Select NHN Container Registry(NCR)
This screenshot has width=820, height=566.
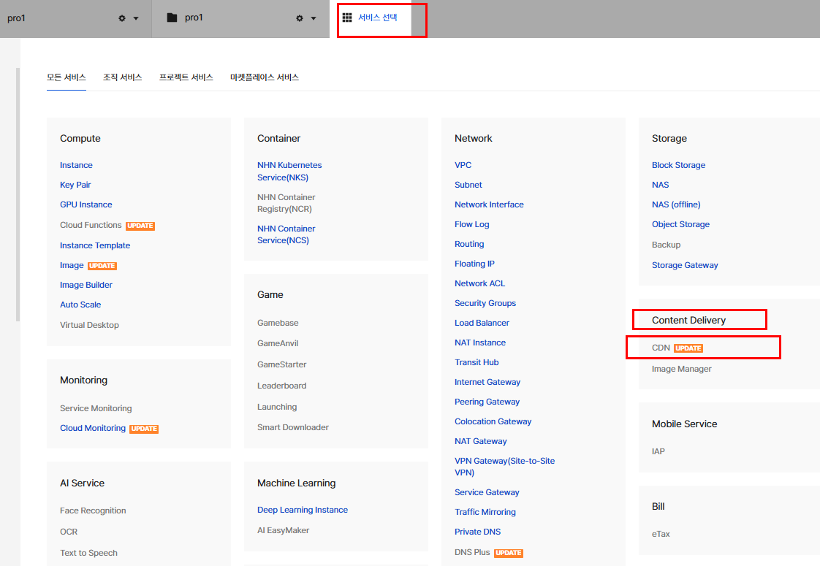tap(286, 203)
